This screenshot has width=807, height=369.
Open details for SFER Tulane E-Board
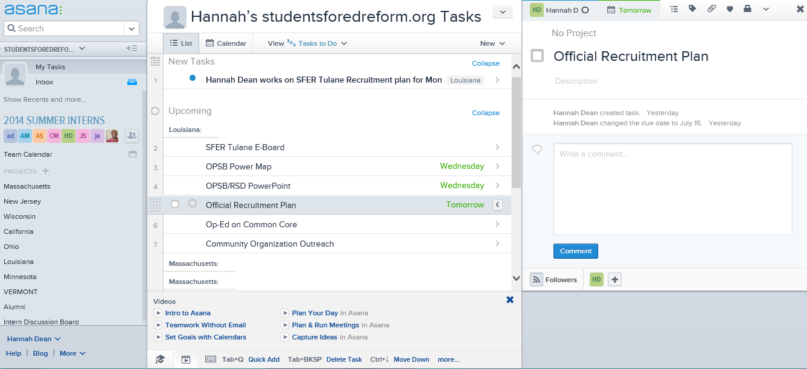[497, 147]
